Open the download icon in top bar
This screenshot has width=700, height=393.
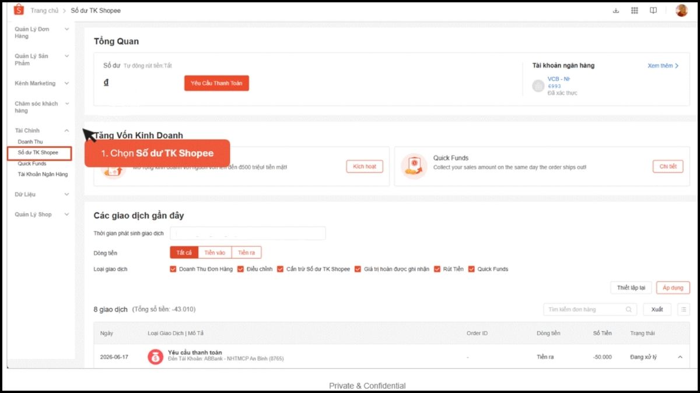[x=616, y=10]
